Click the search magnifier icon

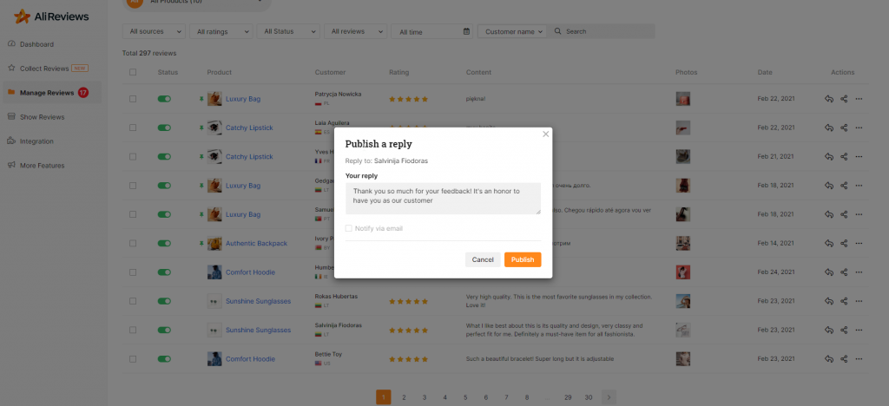pos(558,31)
